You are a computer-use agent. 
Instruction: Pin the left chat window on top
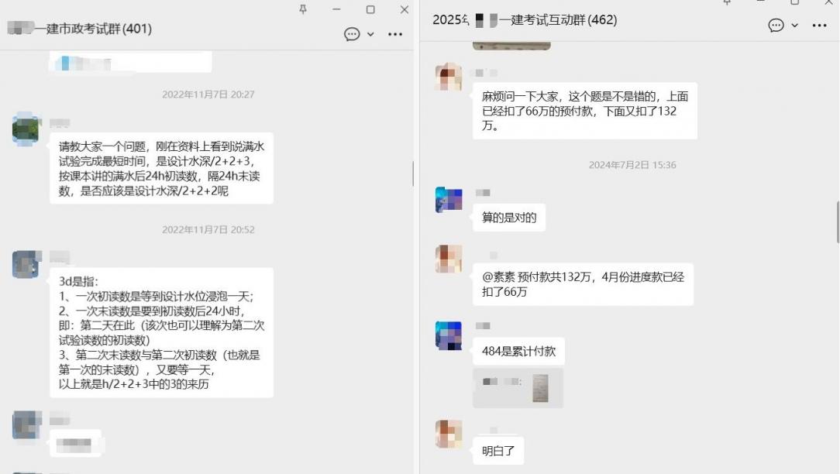(303, 9)
